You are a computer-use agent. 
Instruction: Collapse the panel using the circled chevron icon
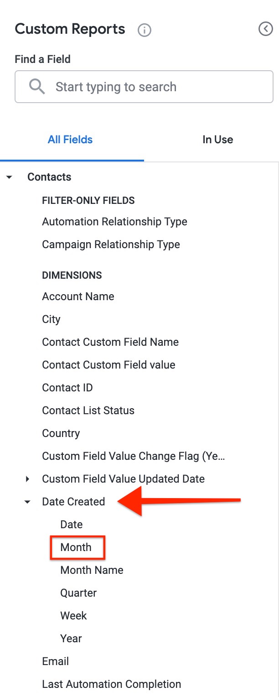pyautogui.click(x=266, y=29)
